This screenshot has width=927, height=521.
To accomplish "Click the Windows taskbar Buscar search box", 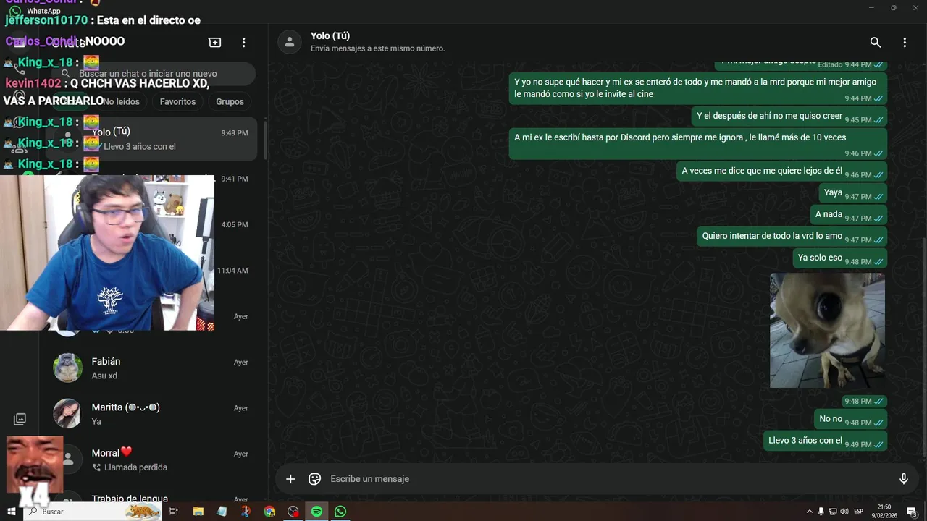I will click(93, 512).
